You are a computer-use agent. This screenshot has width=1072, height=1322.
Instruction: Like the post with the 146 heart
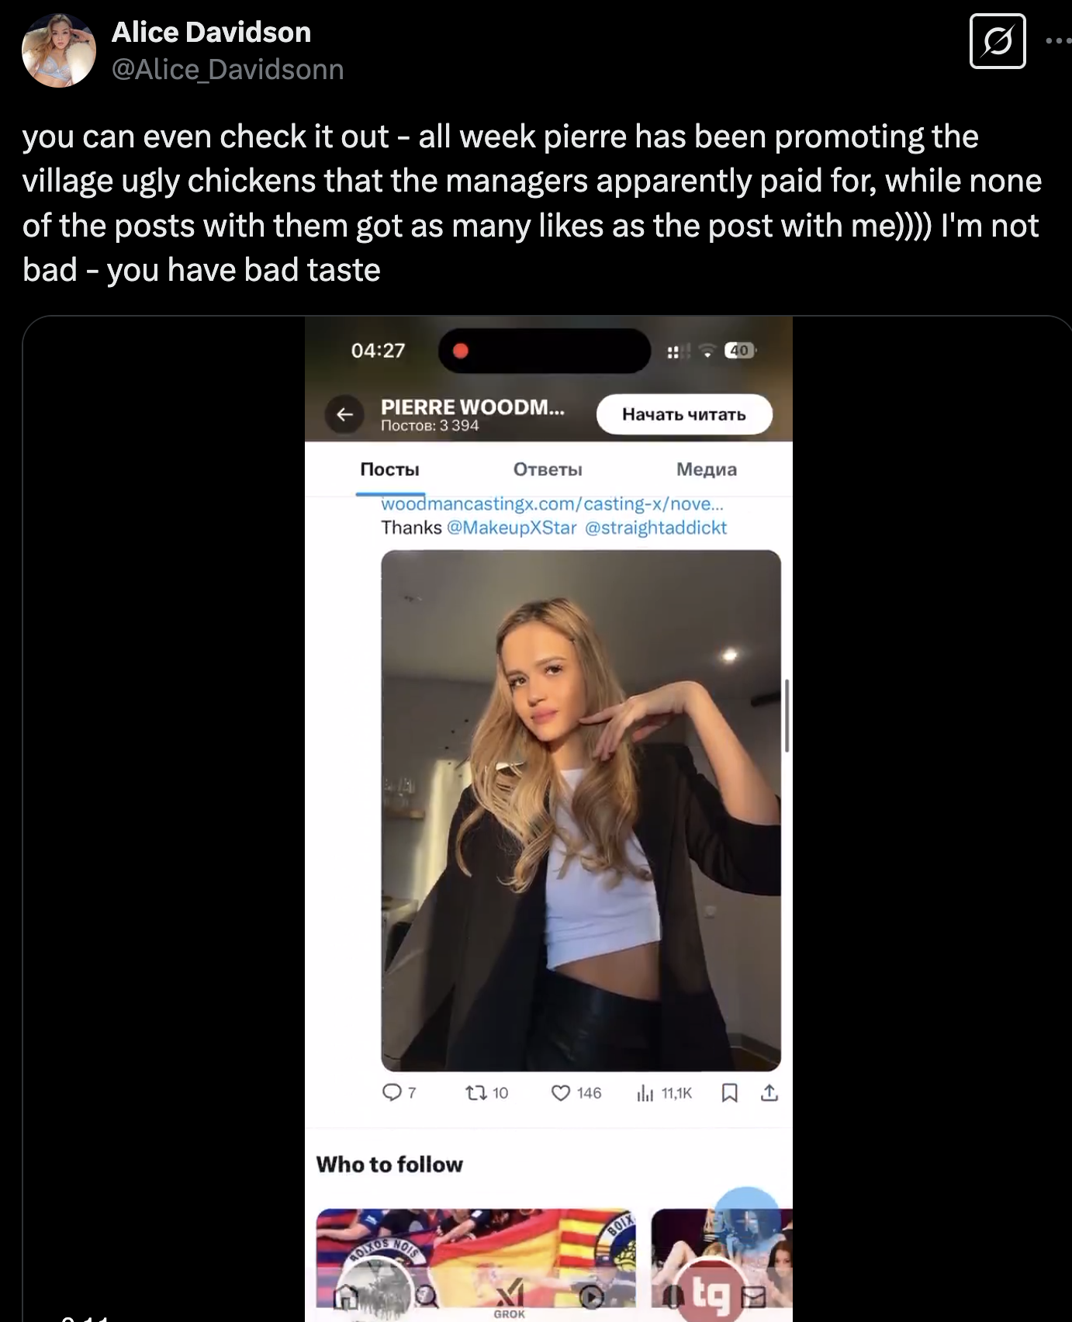point(561,1092)
